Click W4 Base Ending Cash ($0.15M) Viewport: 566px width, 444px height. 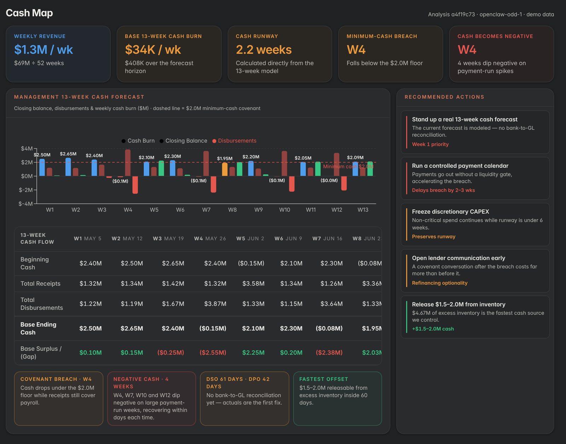(213, 328)
